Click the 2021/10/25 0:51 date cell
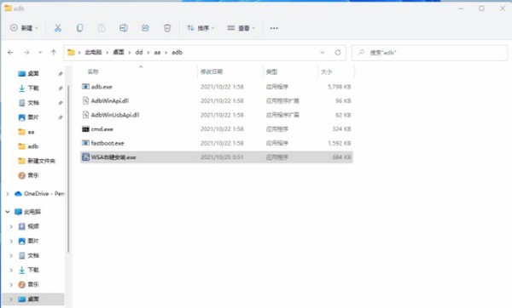Screen dimensions: 512x308 click(x=222, y=157)
